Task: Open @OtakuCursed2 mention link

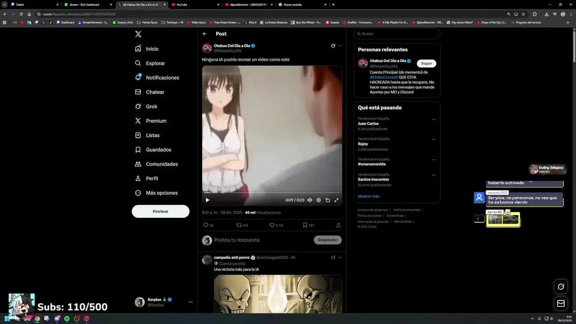Action: (384, 77)
